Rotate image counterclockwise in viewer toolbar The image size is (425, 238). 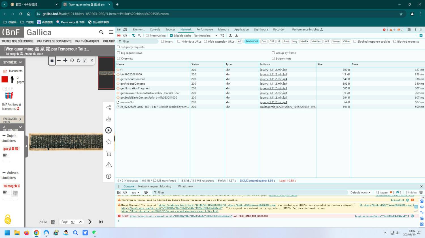72,60
